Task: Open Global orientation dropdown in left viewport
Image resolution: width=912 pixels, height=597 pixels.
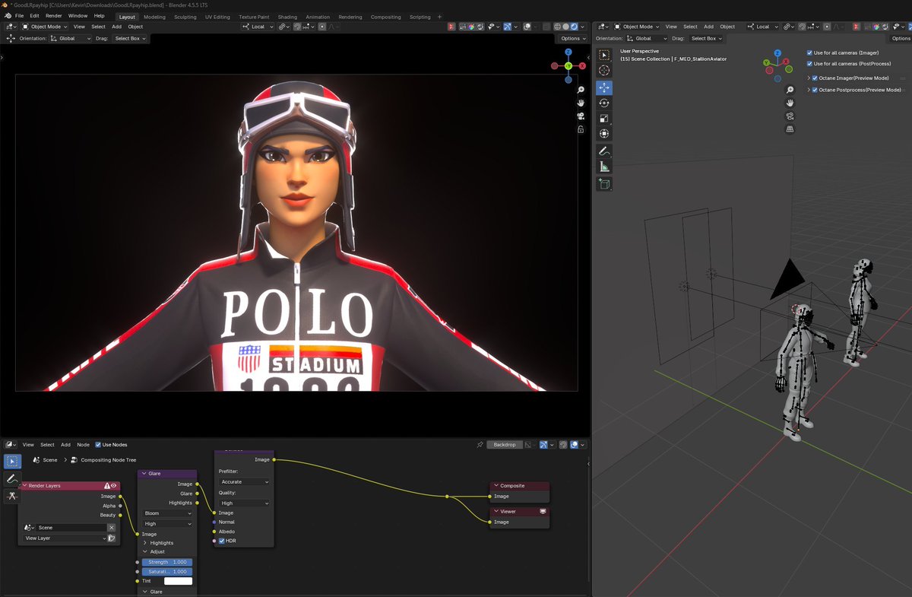Action: tap(71, 38)
